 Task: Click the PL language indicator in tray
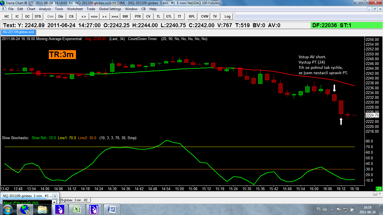pos(319,209)
